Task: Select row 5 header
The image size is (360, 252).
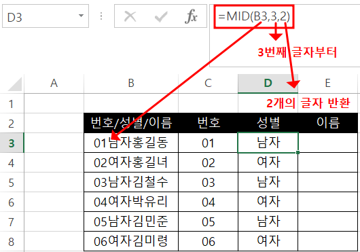Action: (x=12, y=183)
